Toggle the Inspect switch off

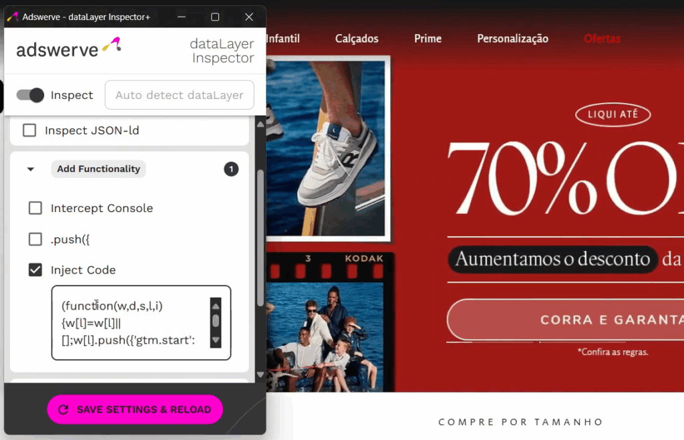pos(30,95)
